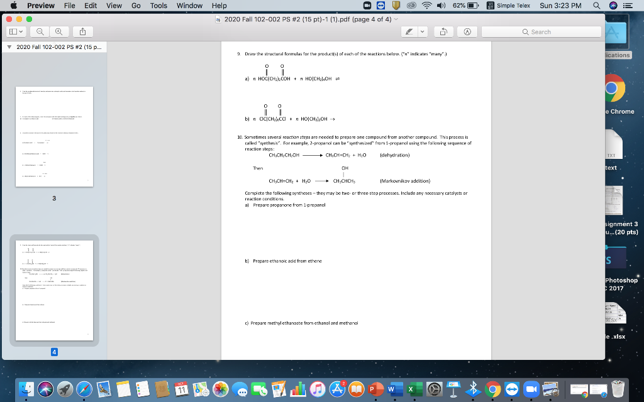644x402 pixels.
Task: Open the Share button in Preview toolbar
Action: click(82, 31)
